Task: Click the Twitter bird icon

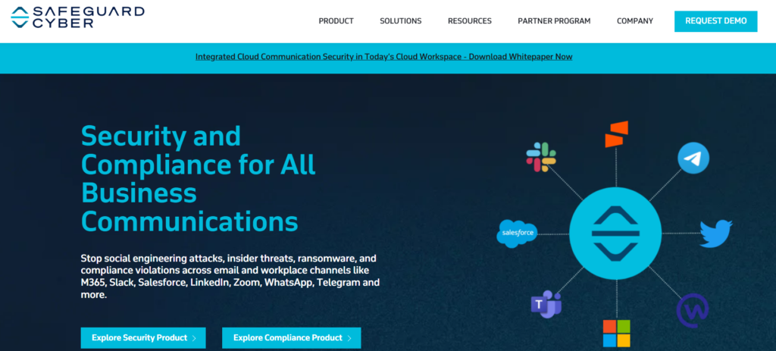Action: (x=715, y=233)
